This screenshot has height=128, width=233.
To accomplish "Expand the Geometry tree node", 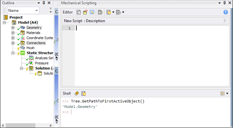I will coord(13,27).
